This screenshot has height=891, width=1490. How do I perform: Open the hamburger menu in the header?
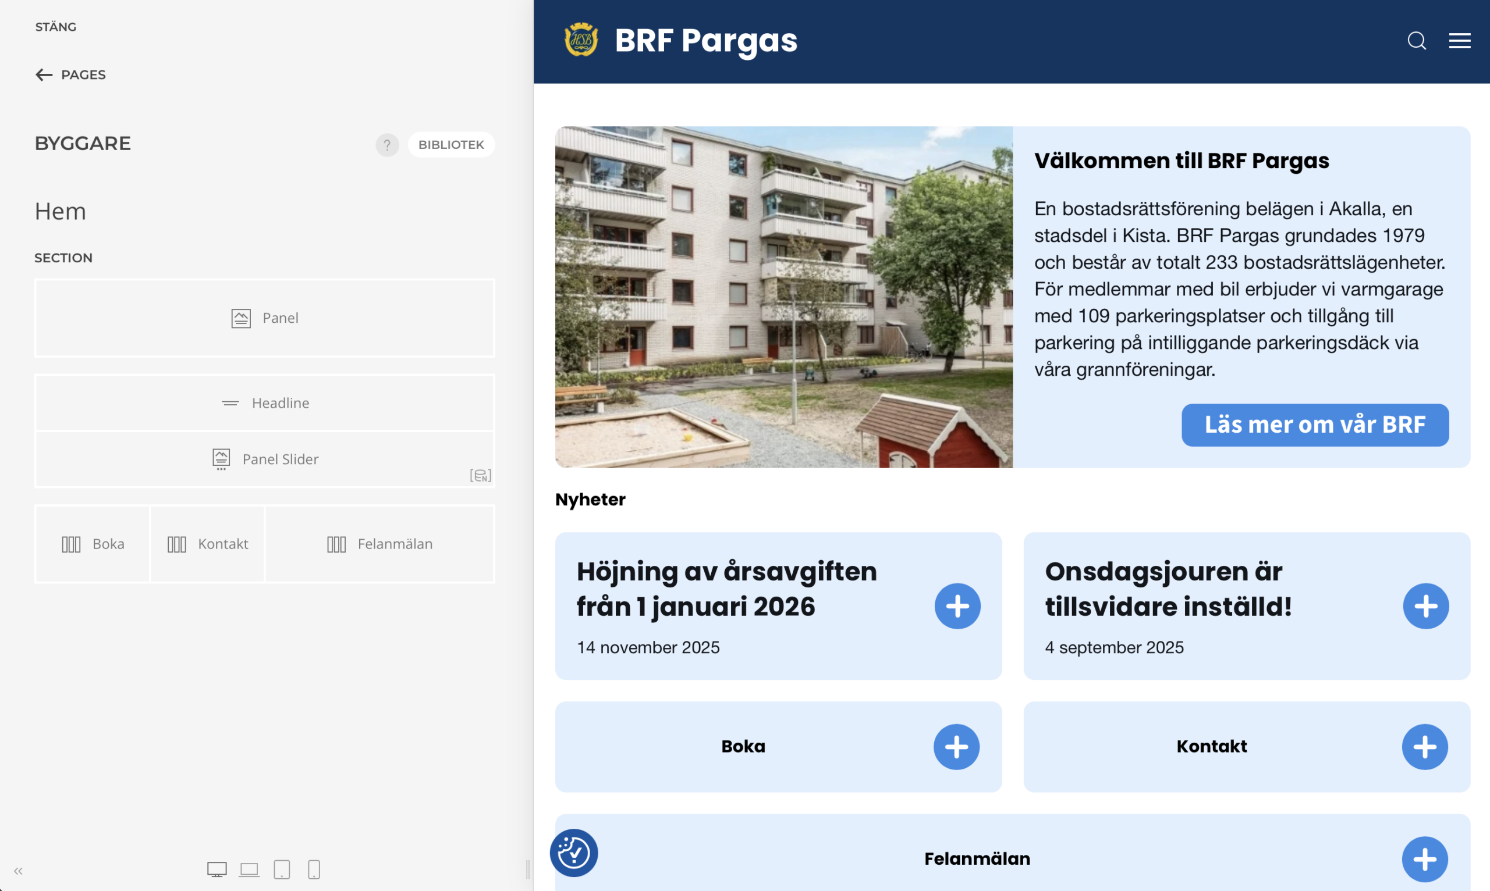coord(1459,41)
